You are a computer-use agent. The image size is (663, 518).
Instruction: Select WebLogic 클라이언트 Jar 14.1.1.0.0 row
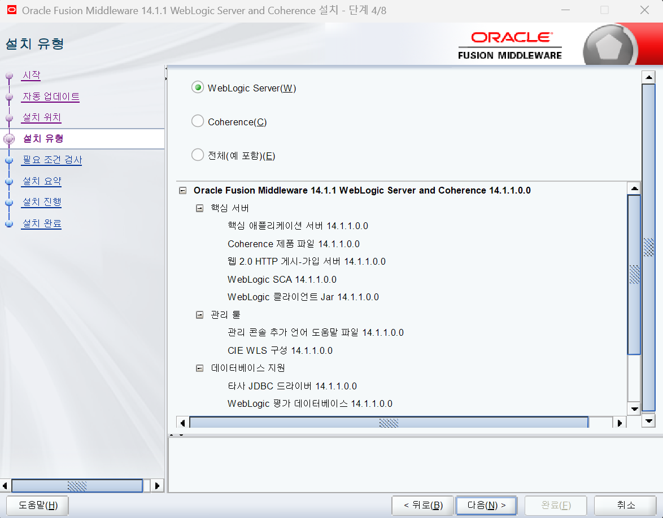[303, 297]
